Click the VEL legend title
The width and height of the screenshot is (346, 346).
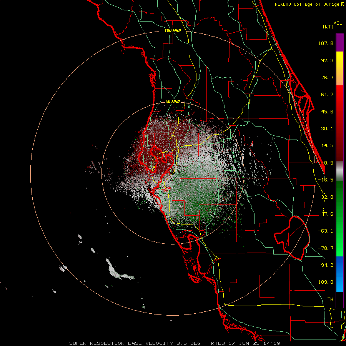click(x=338, y=23)
